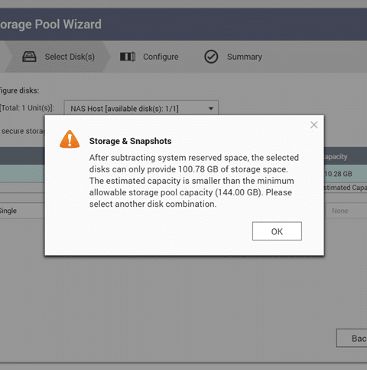Click the arrow on NAS Host combo box

pos(211,109)
